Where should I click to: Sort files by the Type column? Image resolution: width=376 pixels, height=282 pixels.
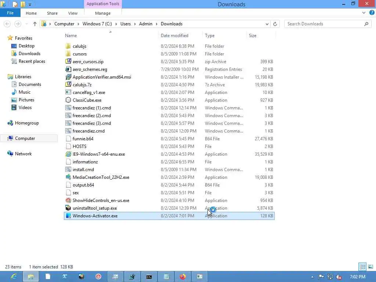pos(210,36)
